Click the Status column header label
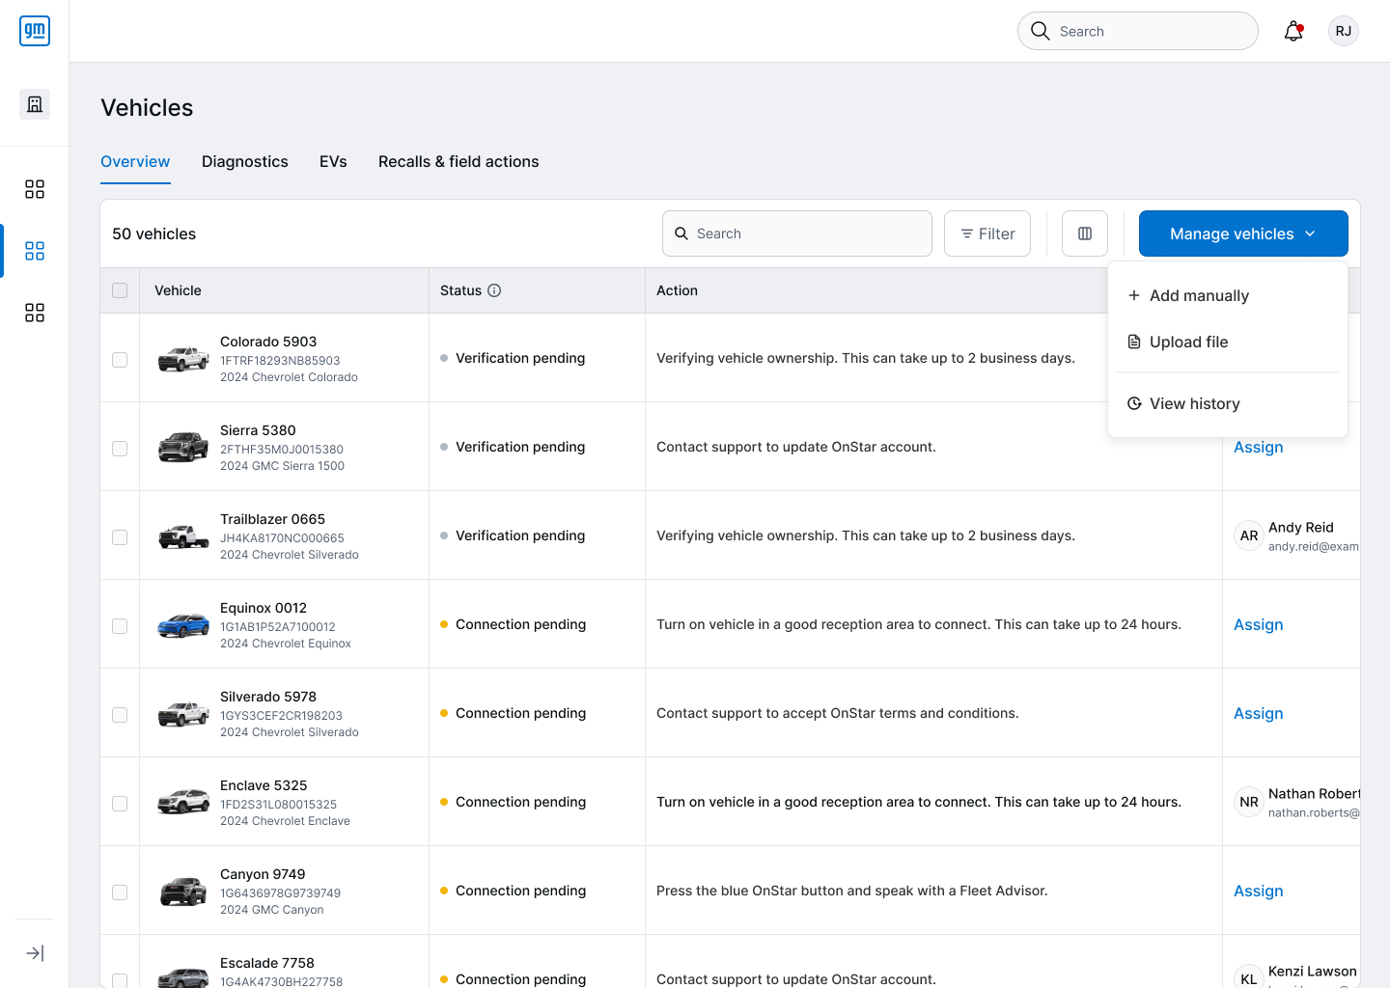 pos(460,290)
